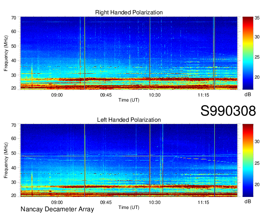The height and width of the screenshot is (214, 264).
Task: Click the 11:15 tick on Left Handed plot
Action: point(203,202)
